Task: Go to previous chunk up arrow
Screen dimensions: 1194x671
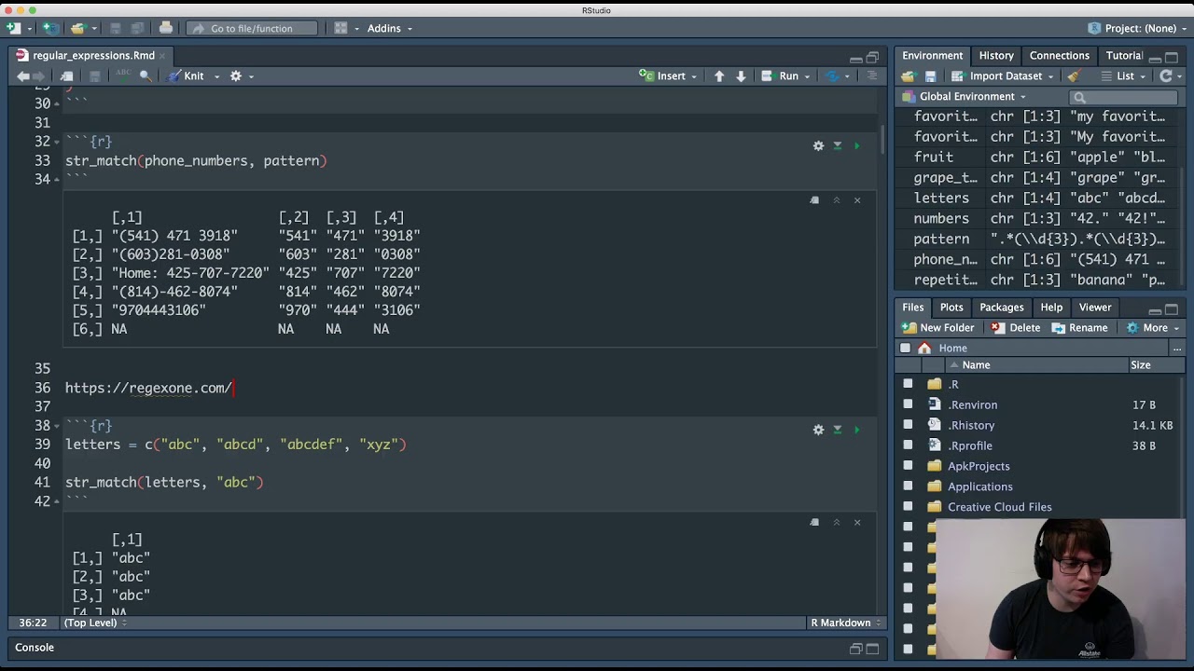Action: pyautogui.click(x=719, y=75)
